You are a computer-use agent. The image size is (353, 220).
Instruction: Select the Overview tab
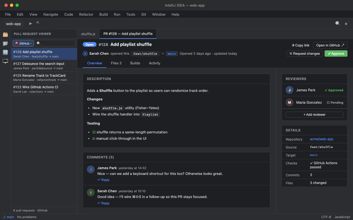[95, 63]
